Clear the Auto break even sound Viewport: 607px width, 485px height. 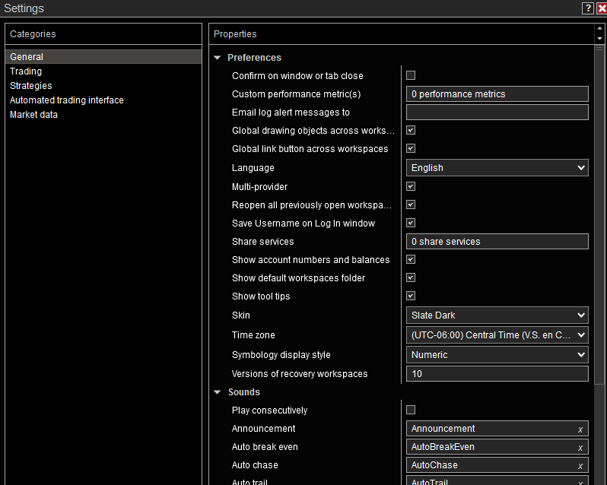580,448
